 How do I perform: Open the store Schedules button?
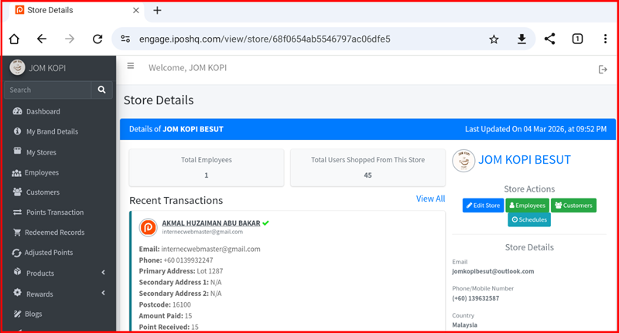pyautogui.click(x=529, y=219)
